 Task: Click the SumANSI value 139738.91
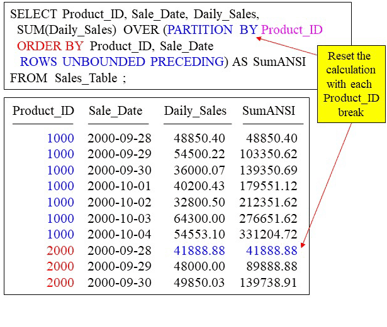click(x=272, y=282)
